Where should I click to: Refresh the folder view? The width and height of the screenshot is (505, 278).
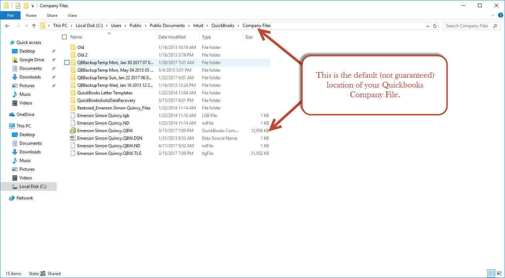[435, 26]
